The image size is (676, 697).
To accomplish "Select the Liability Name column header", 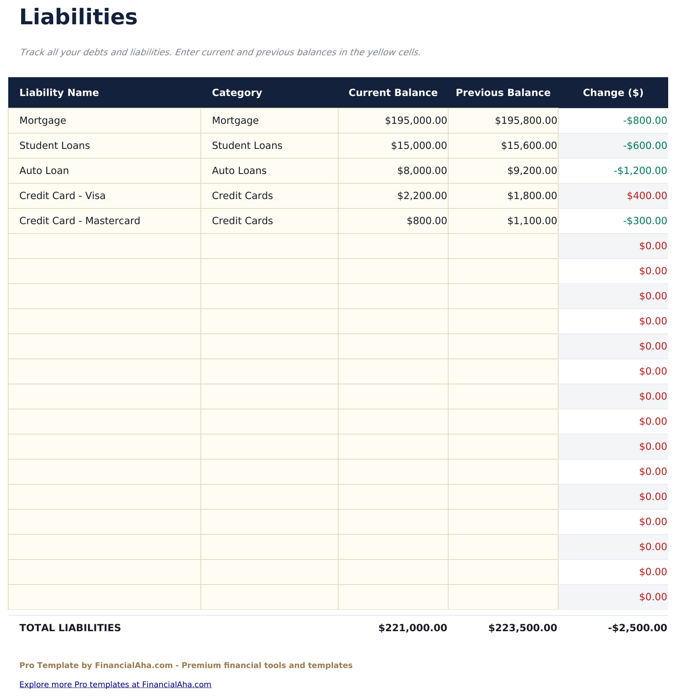I will [x=59, y=92].
